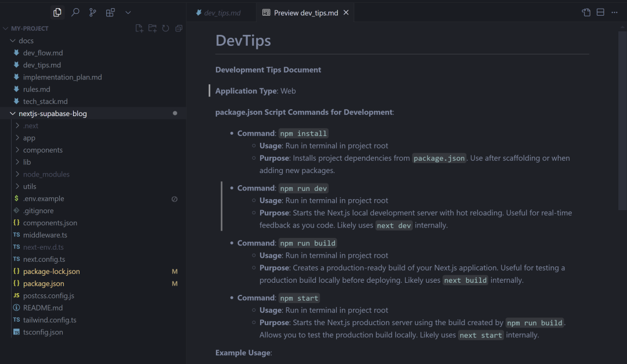
Task: Click the dollar icon beside .env.example
Action: tap(16, 199)
